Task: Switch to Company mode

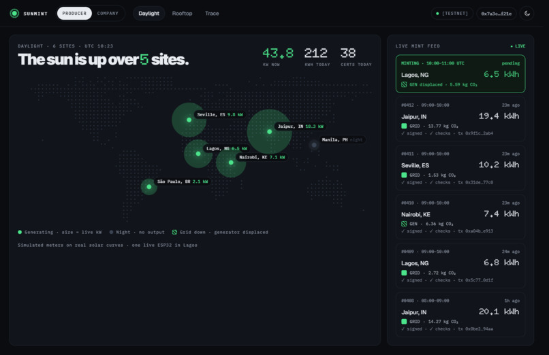Action: [108, 14]
